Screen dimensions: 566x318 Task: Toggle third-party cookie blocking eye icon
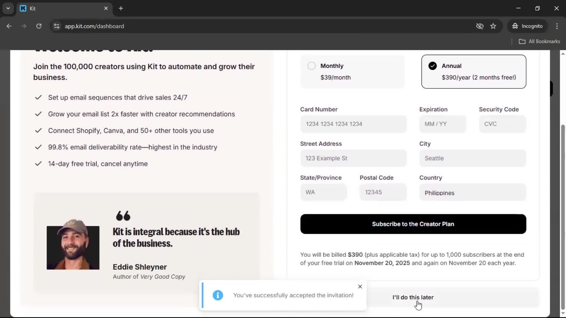click(x=480, y=26)
